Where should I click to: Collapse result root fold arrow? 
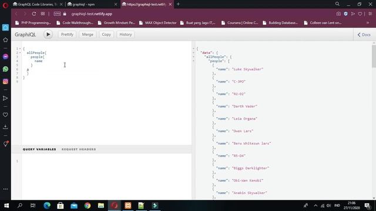pos(193,49)
